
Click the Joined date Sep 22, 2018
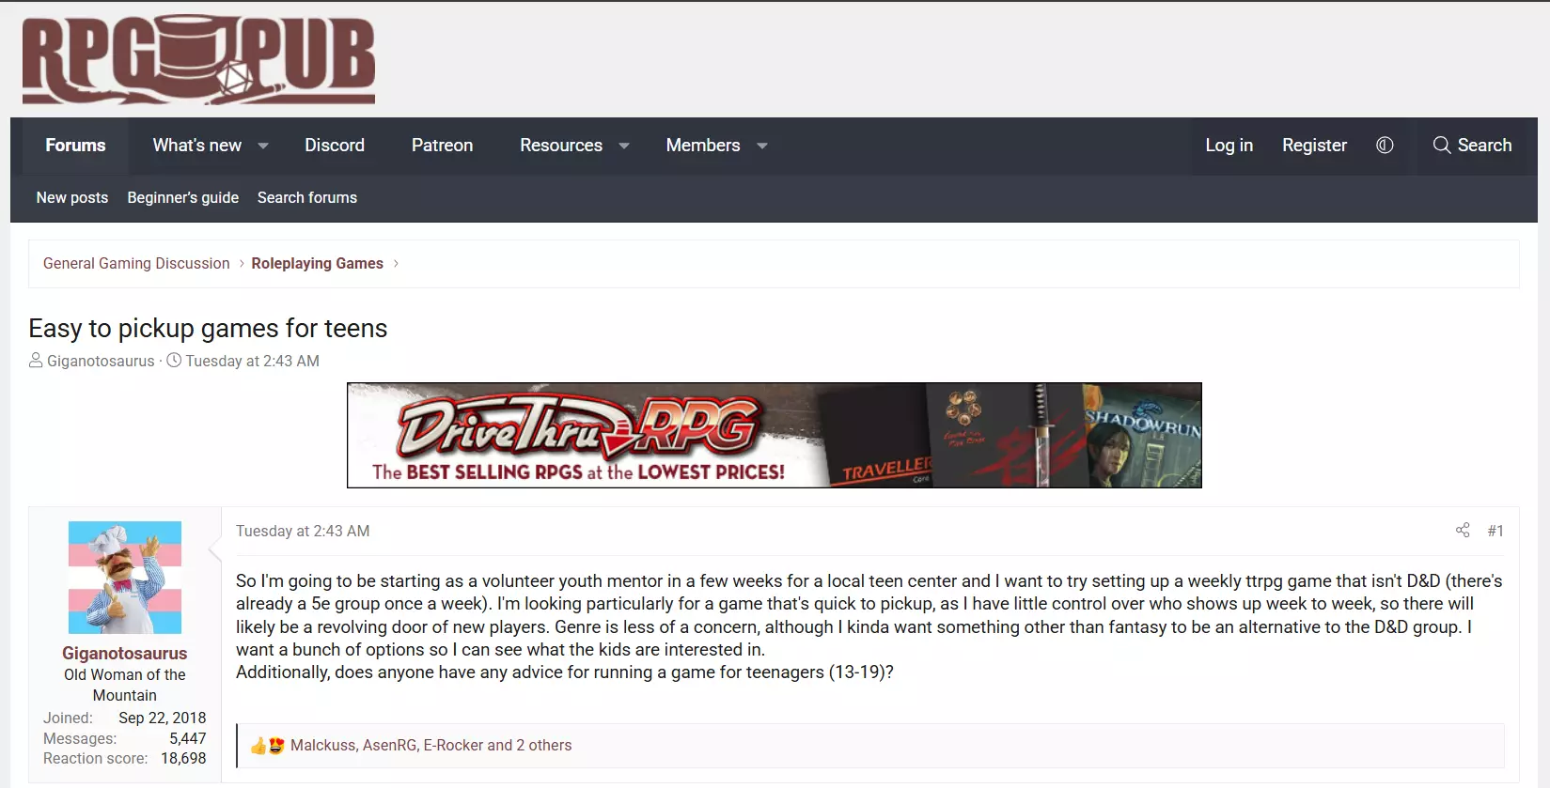pyautogui.click(x=162, y=718)
